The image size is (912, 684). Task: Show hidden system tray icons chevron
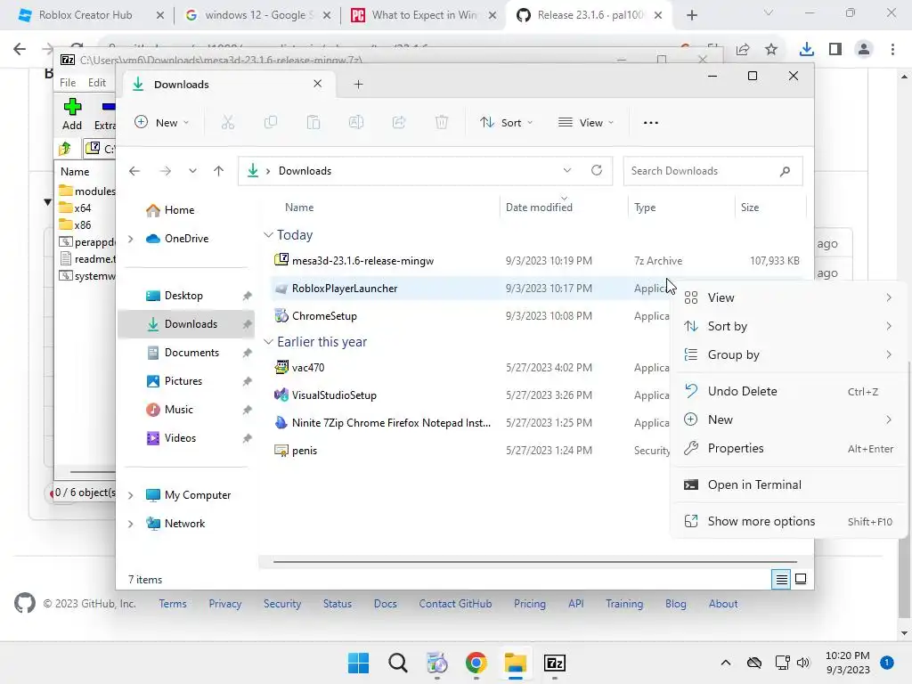(726, 663)
